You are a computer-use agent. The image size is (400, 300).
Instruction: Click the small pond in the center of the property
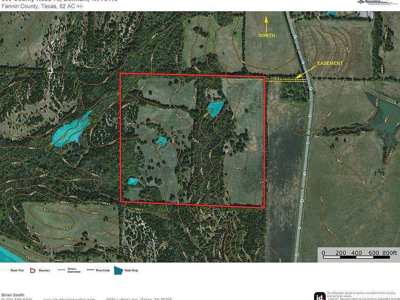click(x=161, y=142)
